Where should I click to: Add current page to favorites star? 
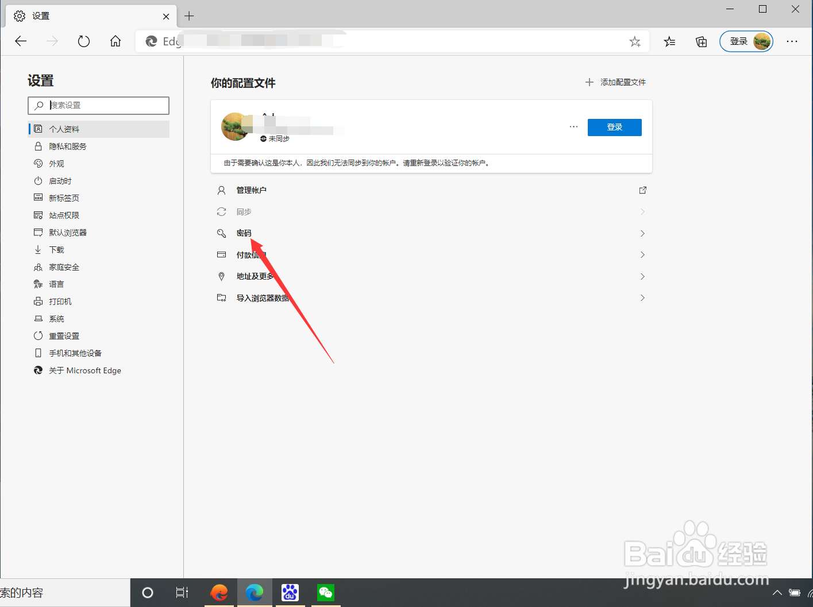[635, 41]
